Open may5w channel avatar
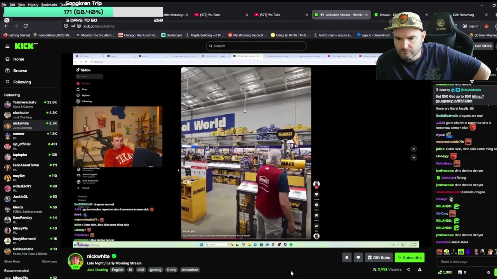The image size is (497, 279). coord(7,177)
